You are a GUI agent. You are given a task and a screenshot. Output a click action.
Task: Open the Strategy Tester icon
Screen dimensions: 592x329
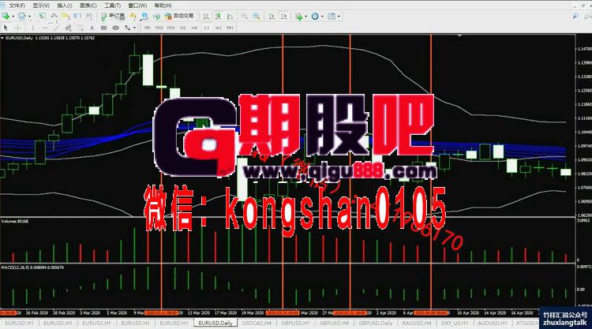click(x=89, y=17)
